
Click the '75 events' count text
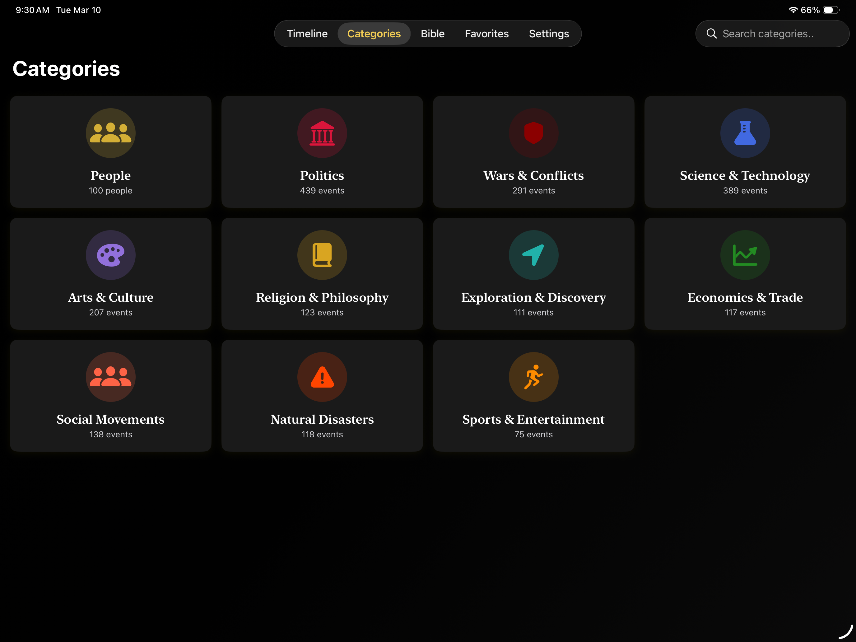(534, 434)
